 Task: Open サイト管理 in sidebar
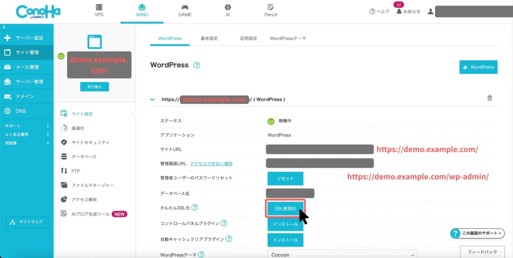[x=27, y=52]
